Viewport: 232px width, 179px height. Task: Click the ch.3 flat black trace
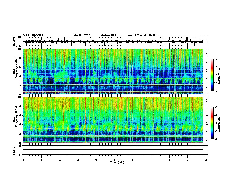pyautogui.click(x=113, y=150)
